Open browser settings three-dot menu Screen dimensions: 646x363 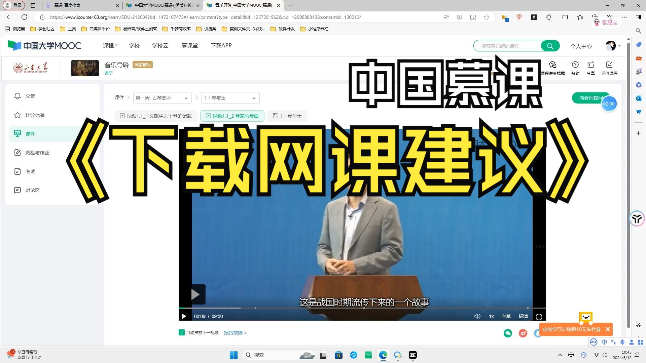click(624, 17)
